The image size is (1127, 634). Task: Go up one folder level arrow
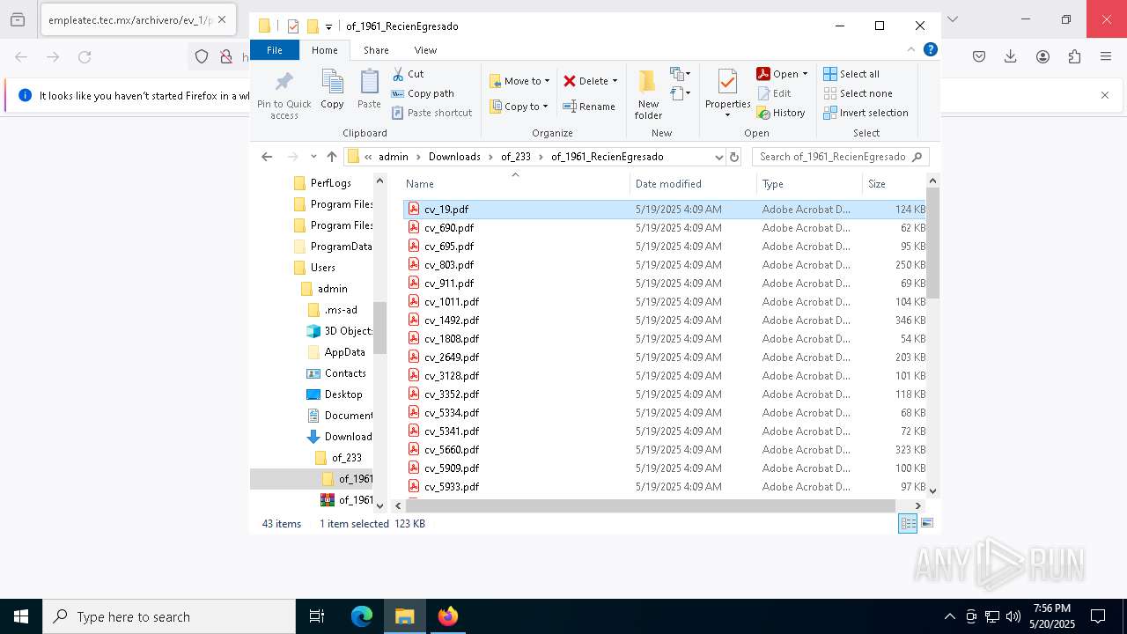332,157
